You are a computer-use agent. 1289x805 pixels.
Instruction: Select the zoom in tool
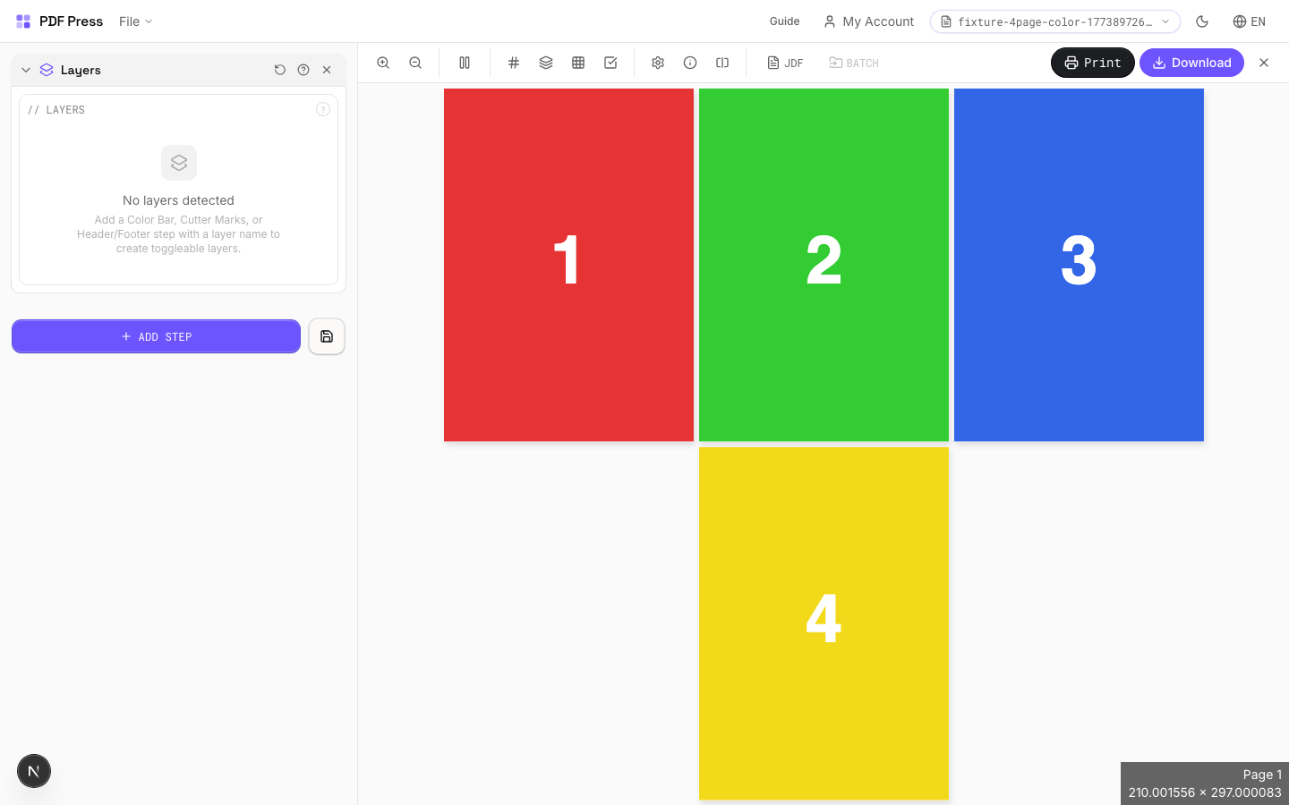tap(383, 63)
